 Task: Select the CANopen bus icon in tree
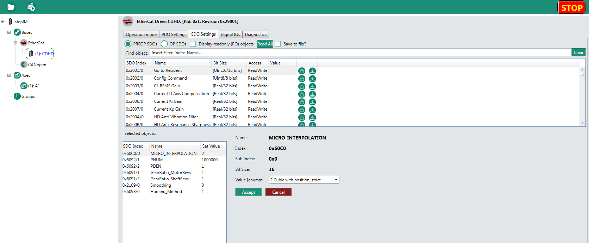[24, 64]
